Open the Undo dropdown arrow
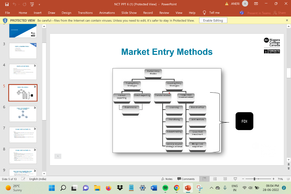 tap(19, 4)
